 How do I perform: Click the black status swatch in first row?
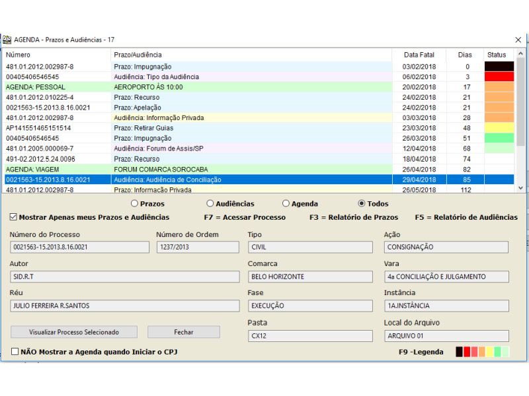pyautogui.click(x=499, y=67)
